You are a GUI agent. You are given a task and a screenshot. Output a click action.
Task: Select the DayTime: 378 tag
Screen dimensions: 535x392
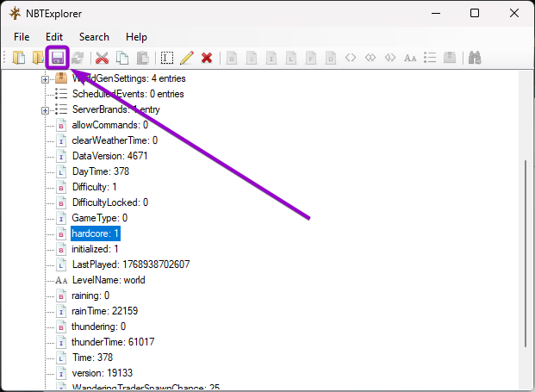click(x=101, y=171)
